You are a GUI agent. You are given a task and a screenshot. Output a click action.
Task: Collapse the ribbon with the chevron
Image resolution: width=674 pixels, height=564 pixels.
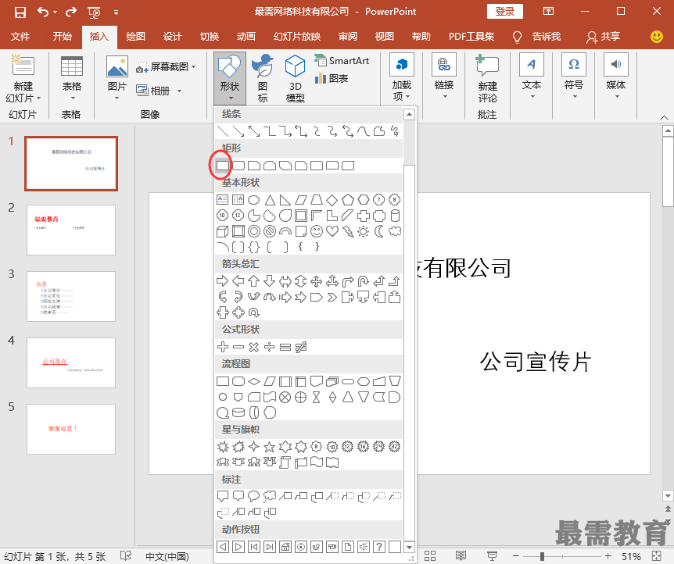click(x=664, y=117)
